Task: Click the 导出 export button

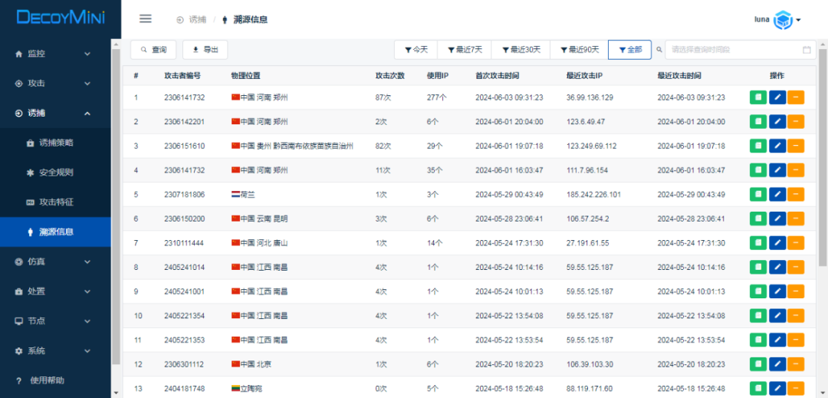Action: point(205,50)
